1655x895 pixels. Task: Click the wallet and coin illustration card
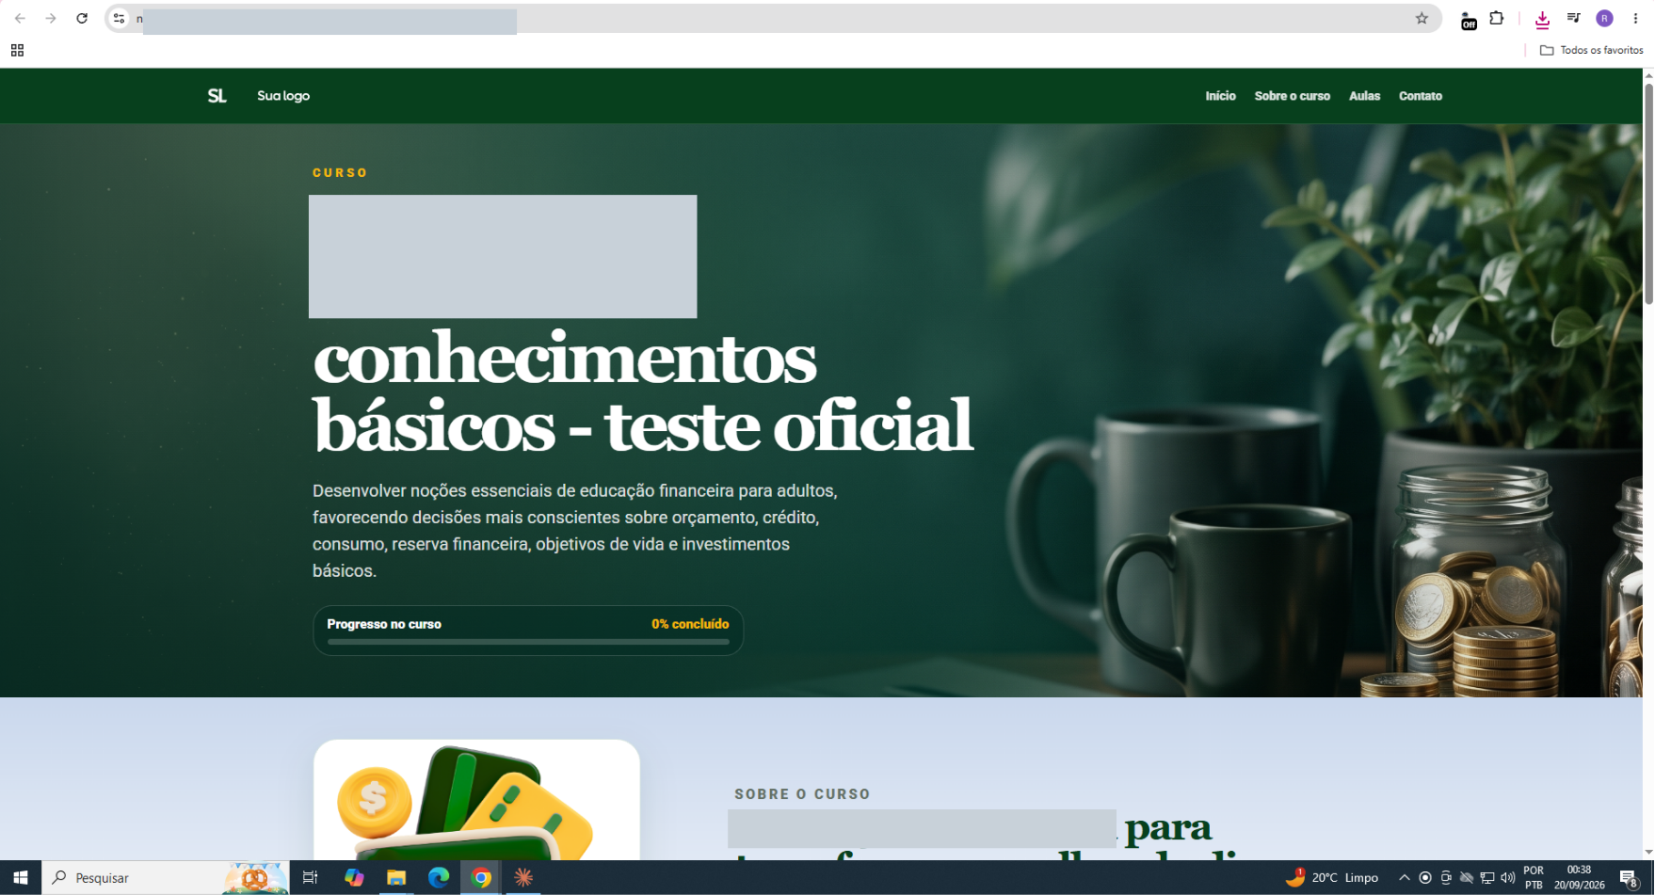click(x=476, y=800)
